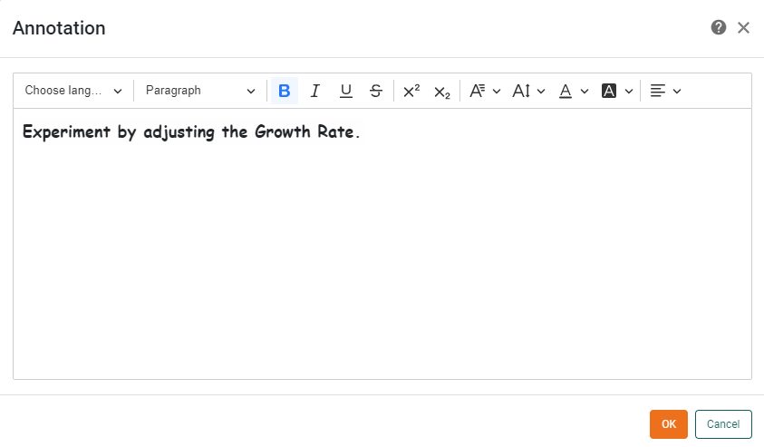Viewport: 764px width, 447px height.
Task: Toggle Underline formatting
Action: click(345, 91)
